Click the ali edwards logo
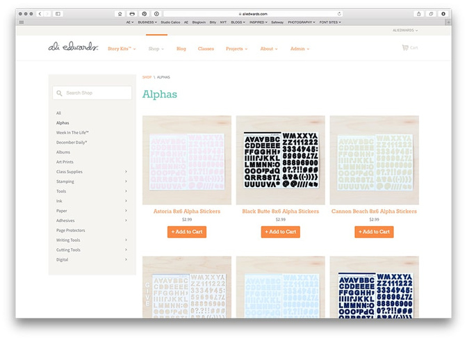467x340 pixels. point(73,47)
